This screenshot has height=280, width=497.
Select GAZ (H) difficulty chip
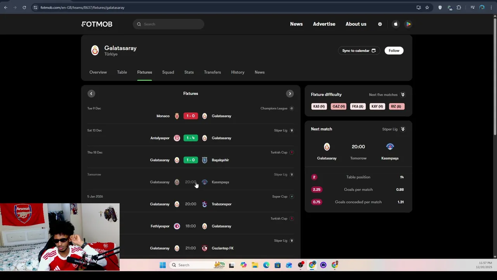pyautogui.click(x=339, y=107)
